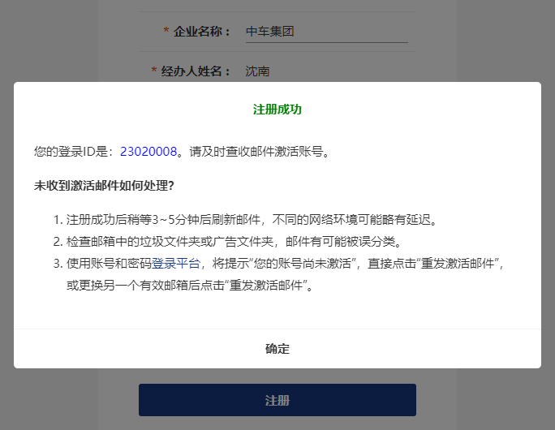Click the login ID number 23020008
Screen dimensions: 555x430
click(148, 152)
